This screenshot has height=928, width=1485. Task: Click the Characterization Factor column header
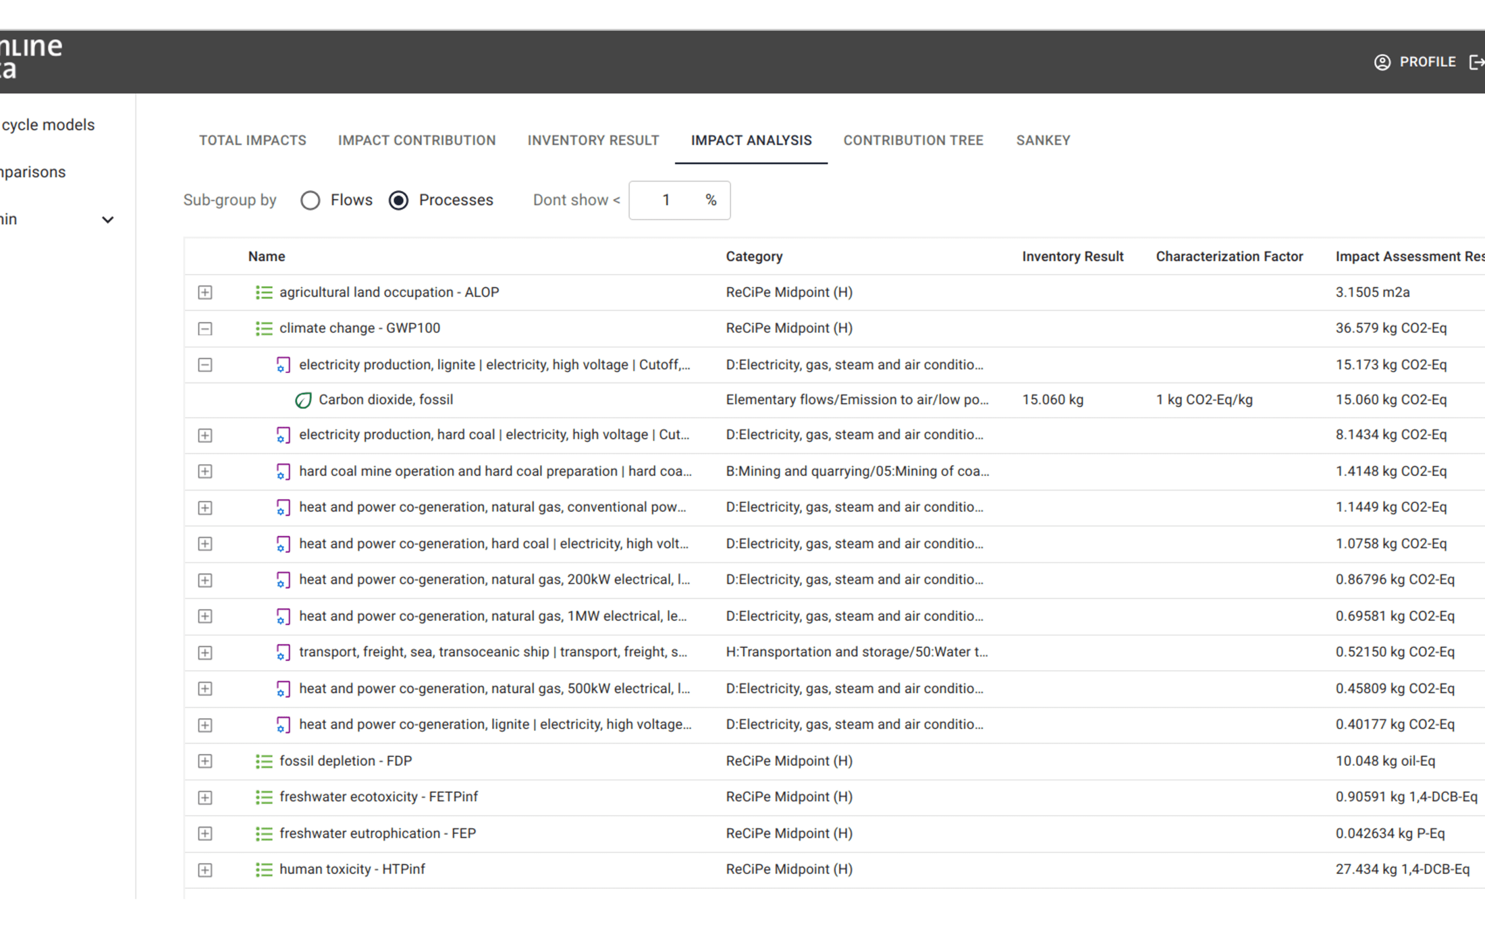click(1229, 257)
